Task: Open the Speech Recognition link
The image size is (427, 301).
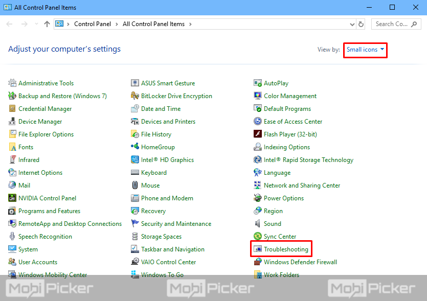Action: click(45, 237)
